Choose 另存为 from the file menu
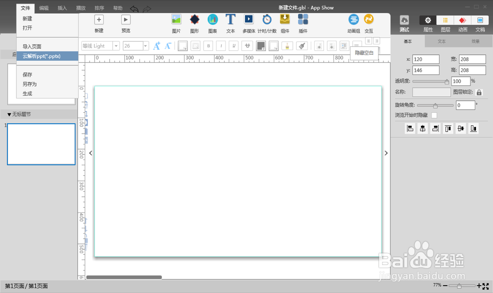The image size is (493, 293). (x=47, y=84)
